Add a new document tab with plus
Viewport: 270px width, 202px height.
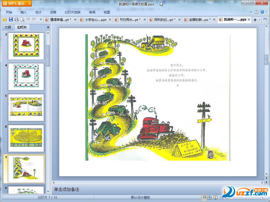coord(255,20)
